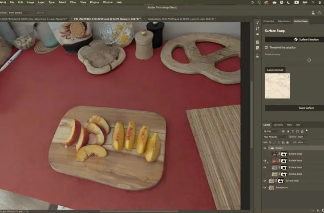Click the Share icon at top right
The image size is (324, 213).
click(320, 13)
